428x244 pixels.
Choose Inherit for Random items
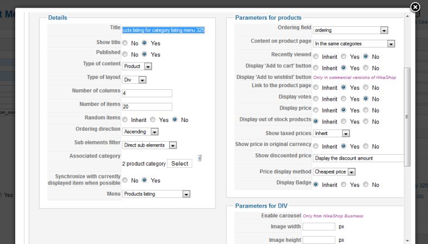point(126,120)
